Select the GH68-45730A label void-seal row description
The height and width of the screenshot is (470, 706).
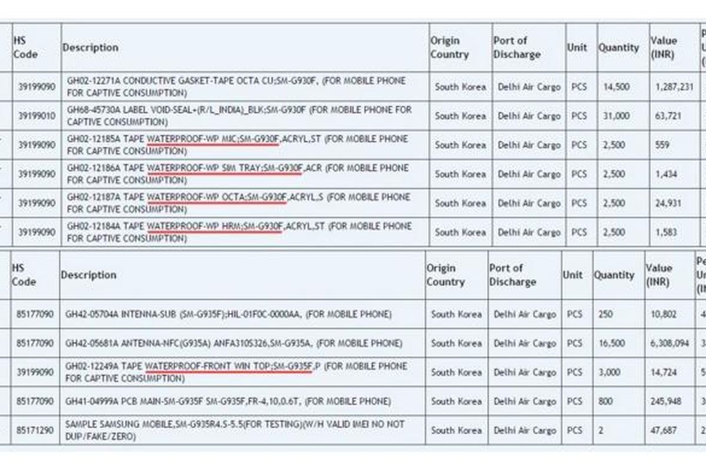[x=239, y=116]
